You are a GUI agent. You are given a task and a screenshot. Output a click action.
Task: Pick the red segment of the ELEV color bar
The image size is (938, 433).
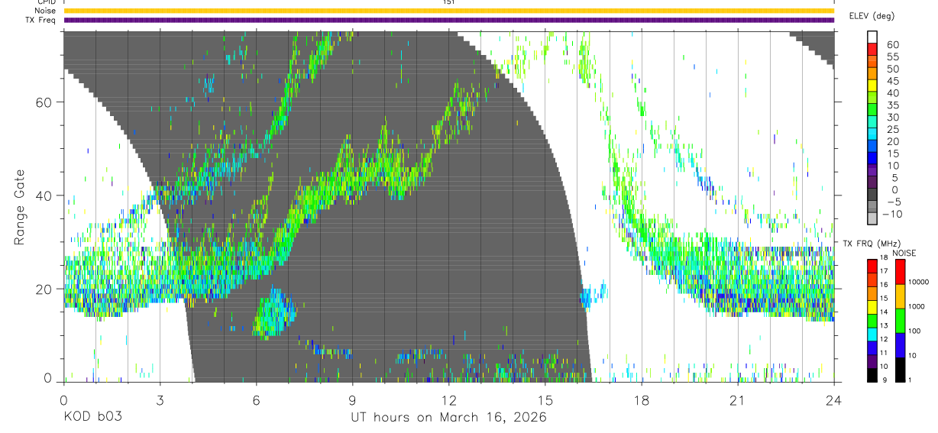coord(873,49)
